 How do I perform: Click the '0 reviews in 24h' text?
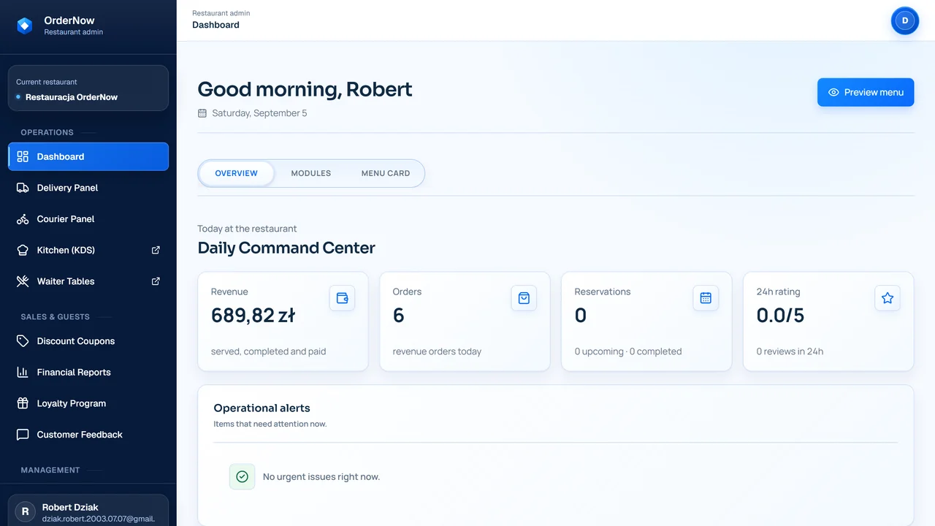[x=790, y=351]
